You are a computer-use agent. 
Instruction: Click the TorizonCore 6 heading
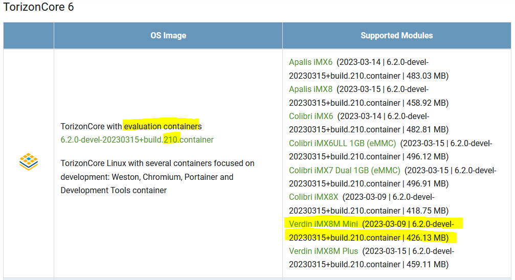click(x=38, y=7)
